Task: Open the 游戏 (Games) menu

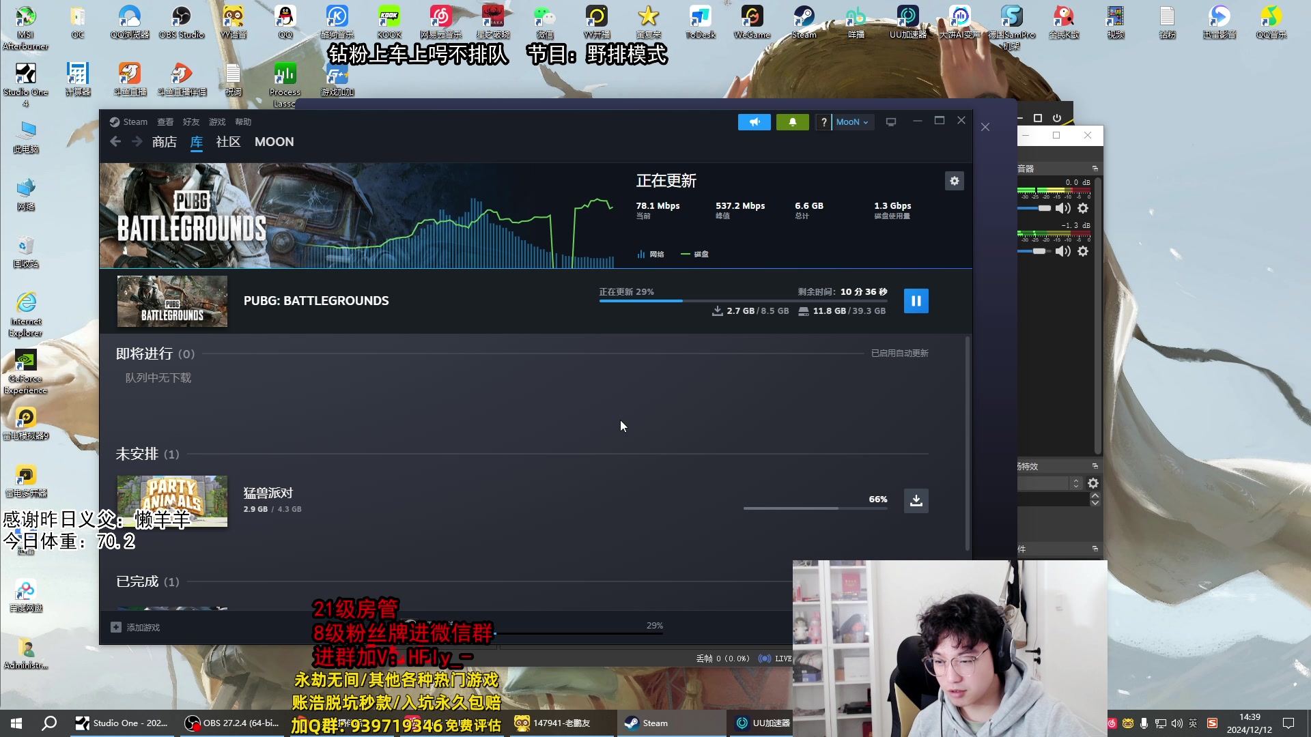Action: coord(217,122)
